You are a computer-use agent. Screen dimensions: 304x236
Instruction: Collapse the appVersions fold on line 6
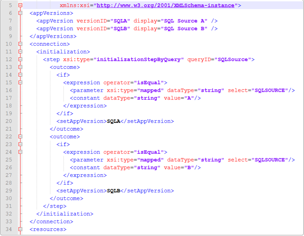(20, 13)
